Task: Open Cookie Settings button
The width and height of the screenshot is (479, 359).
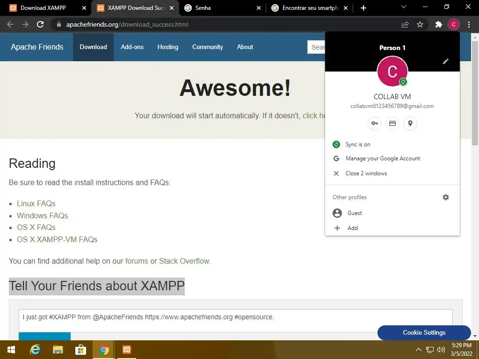Action: (x=424, y=332)
